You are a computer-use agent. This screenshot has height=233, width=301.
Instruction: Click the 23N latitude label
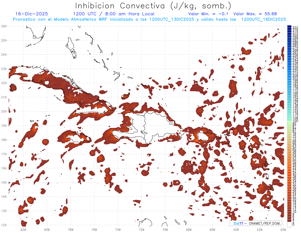point(4,69)
